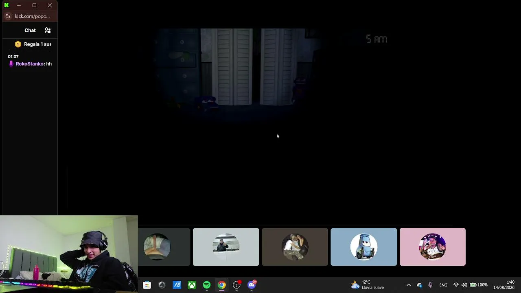
Task: Open OBS Studio from the taskbar
Action: [236, 285]
